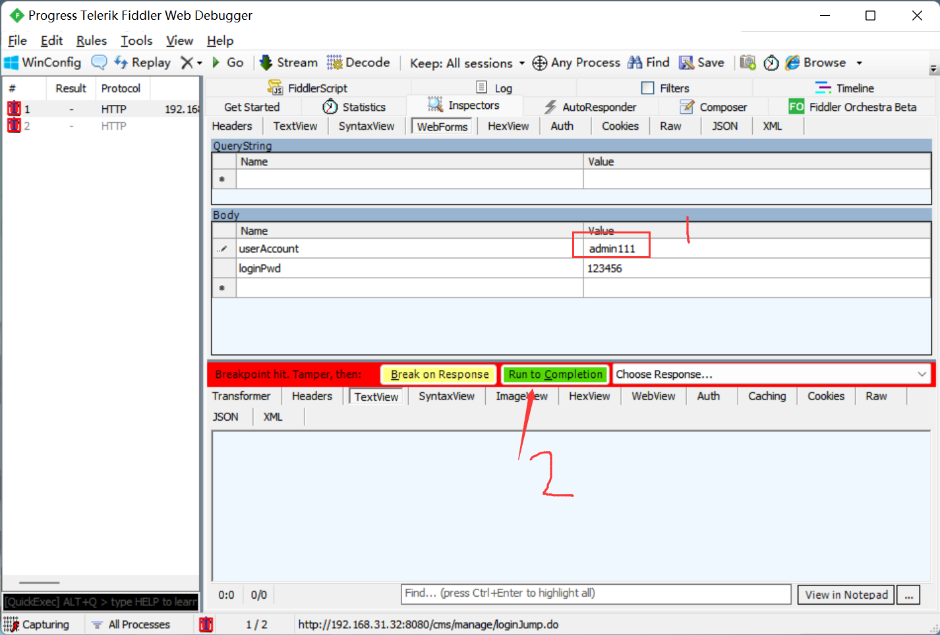Click Break on Response button
Screen dimensions: 940x635
[x=440, y=375]
